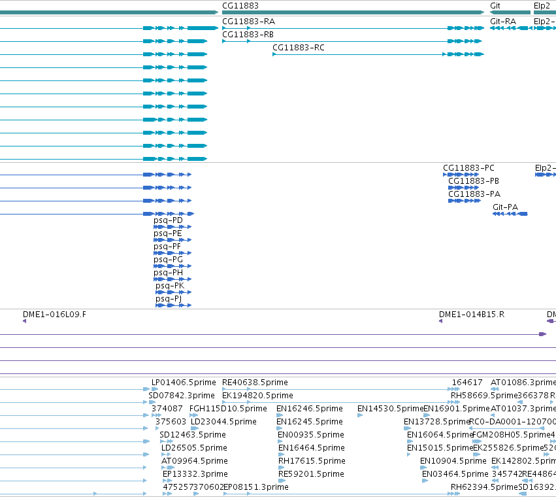Click the psq-PK label
The image size is (556, 497).
[170, 286]
